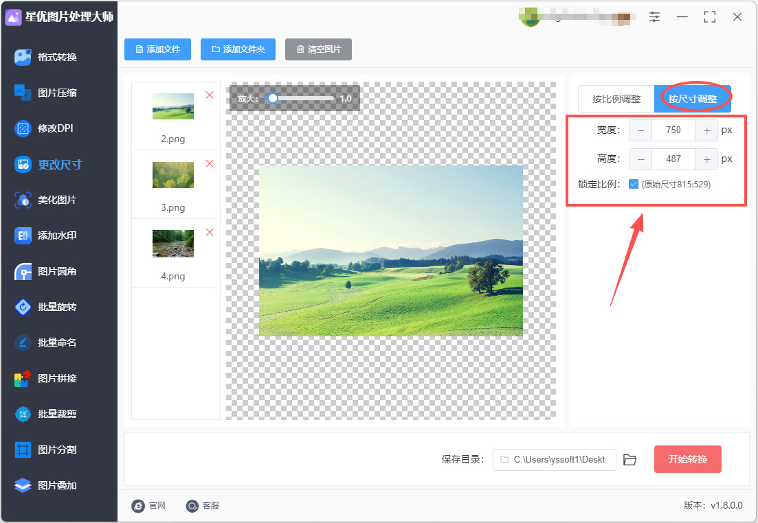Viewport: 758px width, 523px height.
Task: Switch to 按尺寸调整 tab
Action: pos(693,99)
